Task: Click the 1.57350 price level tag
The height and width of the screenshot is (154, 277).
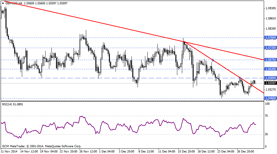Action: [x=270, y=48]
